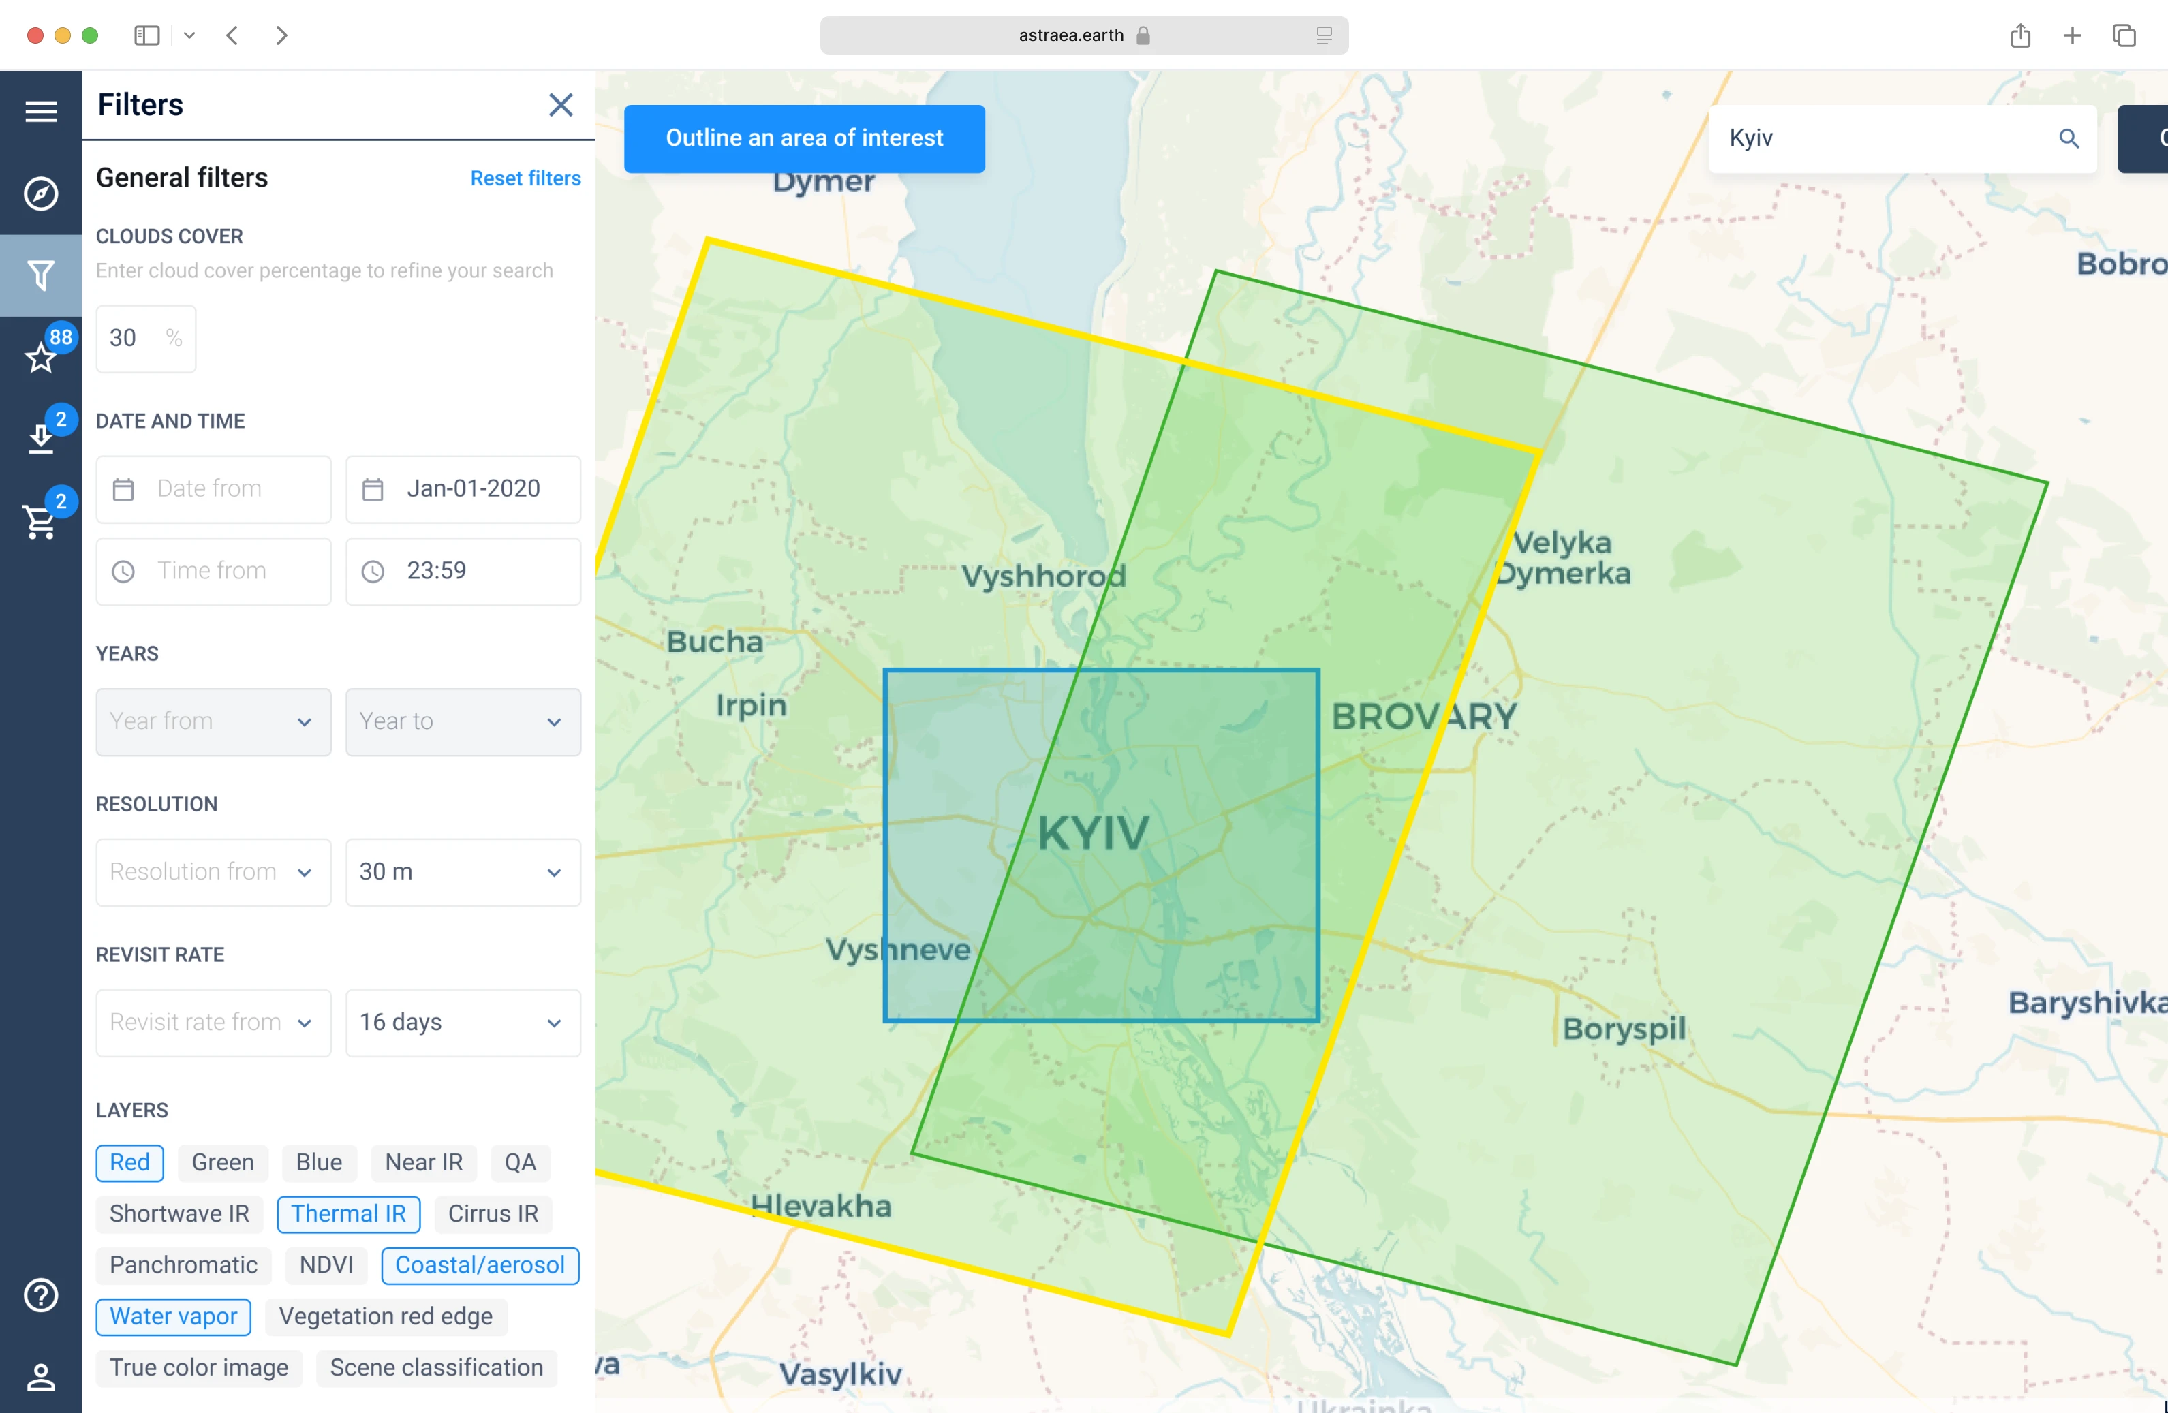Toggle off the Thermal IR layer

348,1214
